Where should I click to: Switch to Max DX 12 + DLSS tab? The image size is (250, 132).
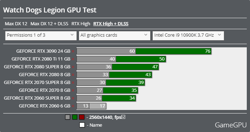click(x=49, y=23)
